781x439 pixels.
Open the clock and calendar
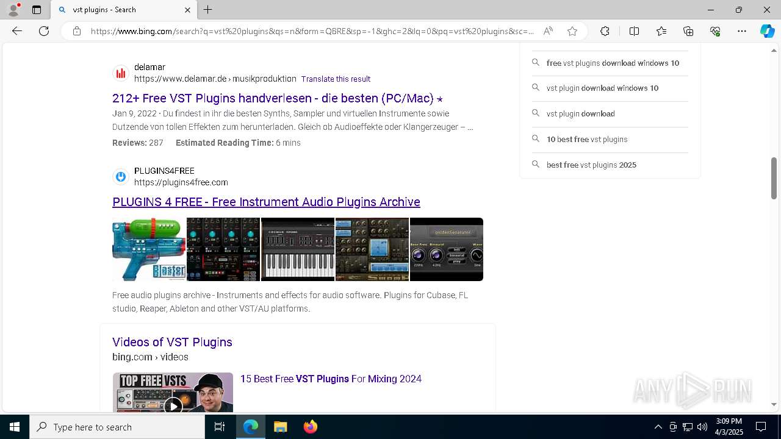[729, 427]
